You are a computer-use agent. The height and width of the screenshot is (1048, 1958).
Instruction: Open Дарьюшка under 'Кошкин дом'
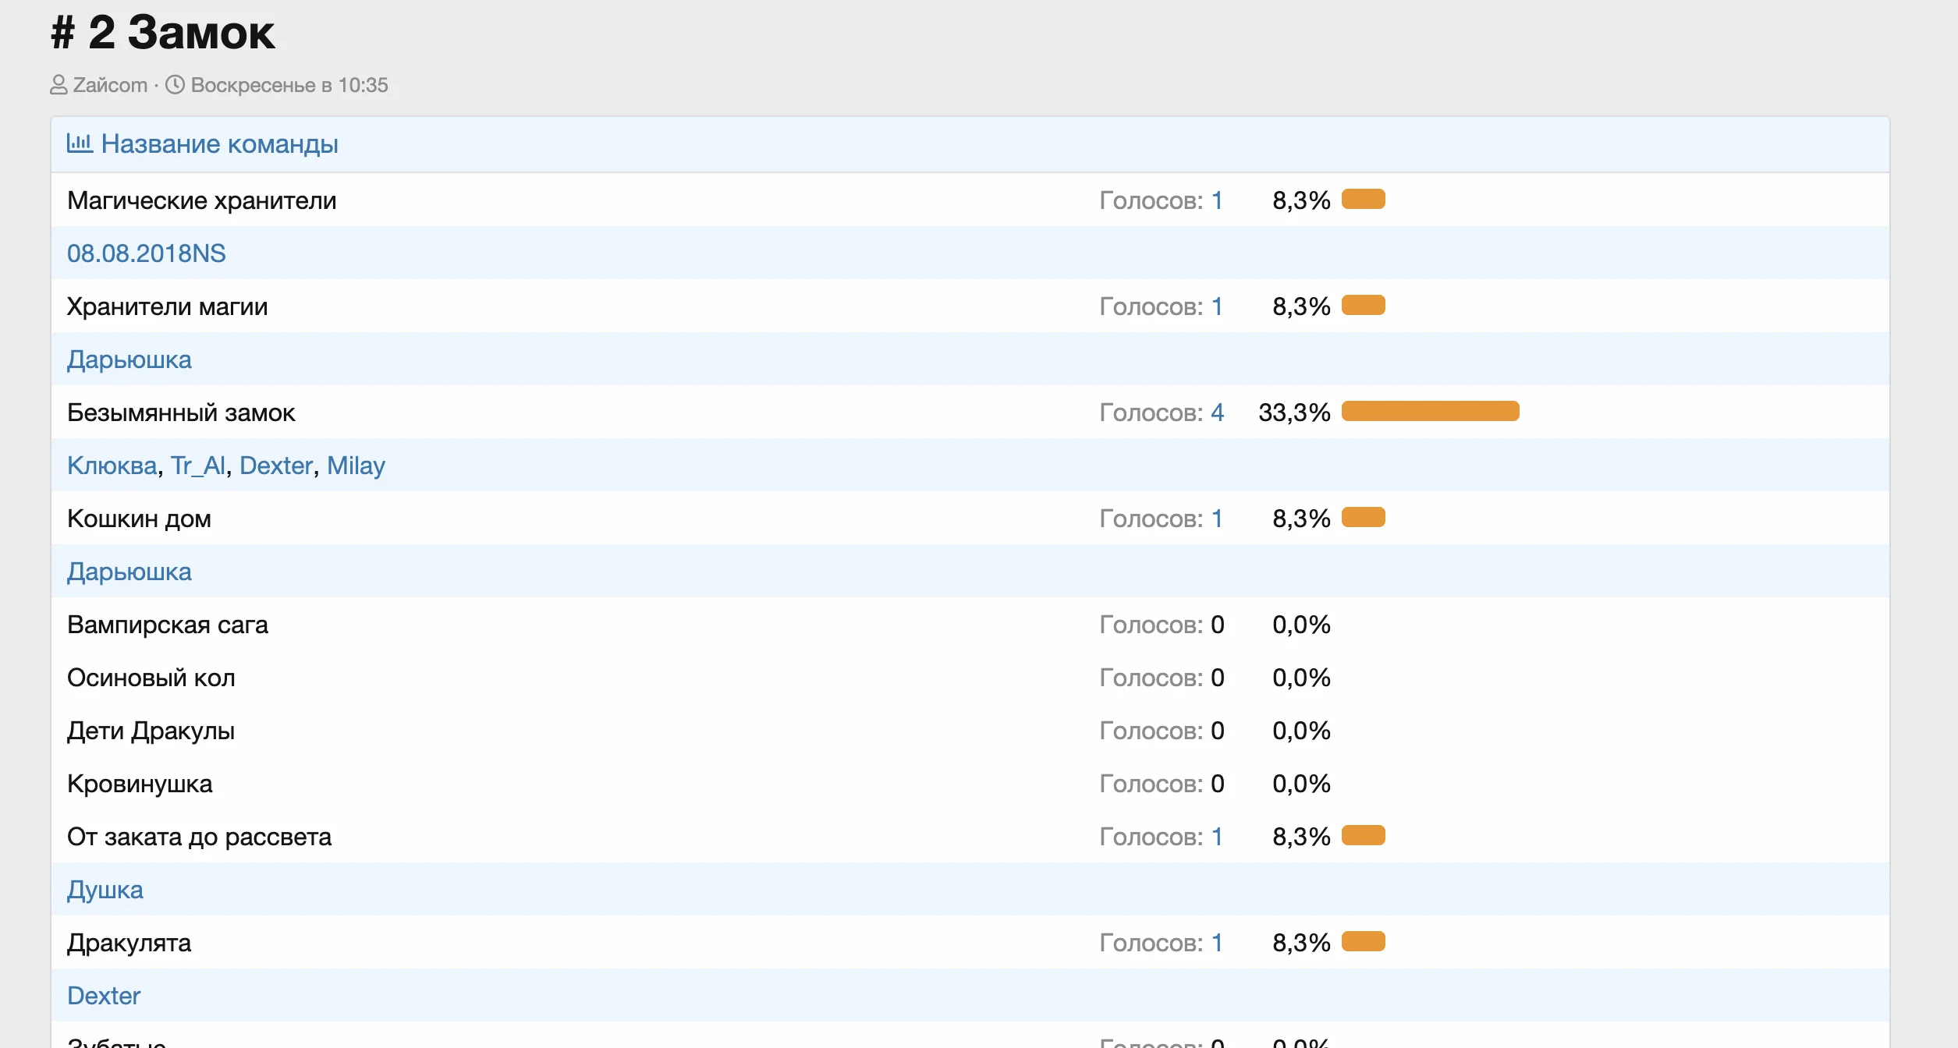click(x=129, y=572)
